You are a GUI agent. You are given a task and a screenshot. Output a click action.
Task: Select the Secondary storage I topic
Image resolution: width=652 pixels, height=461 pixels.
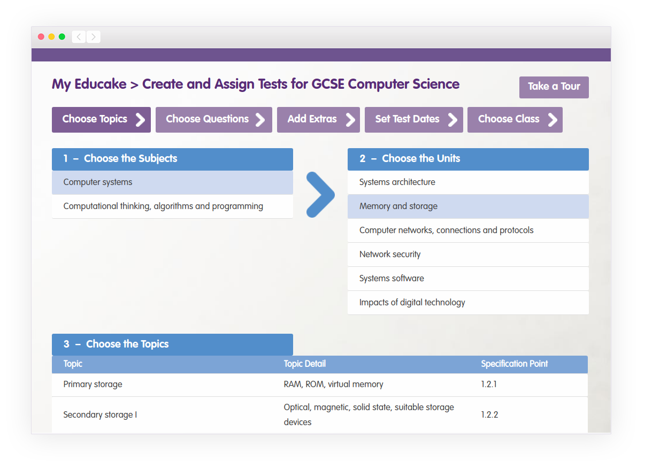click(320, 415)
